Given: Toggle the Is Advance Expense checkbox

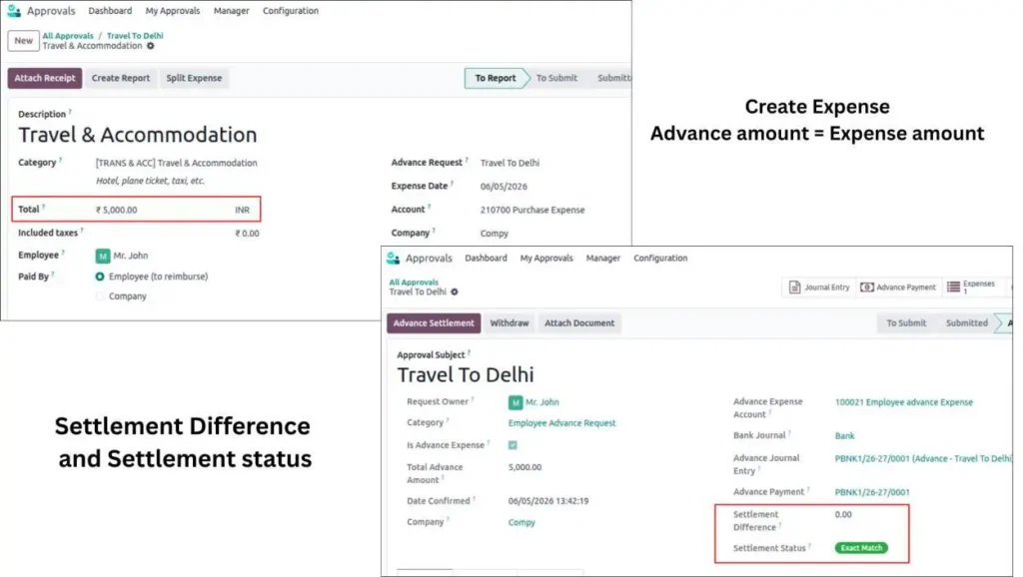Looking at the screenshot, I should point(512,445).
